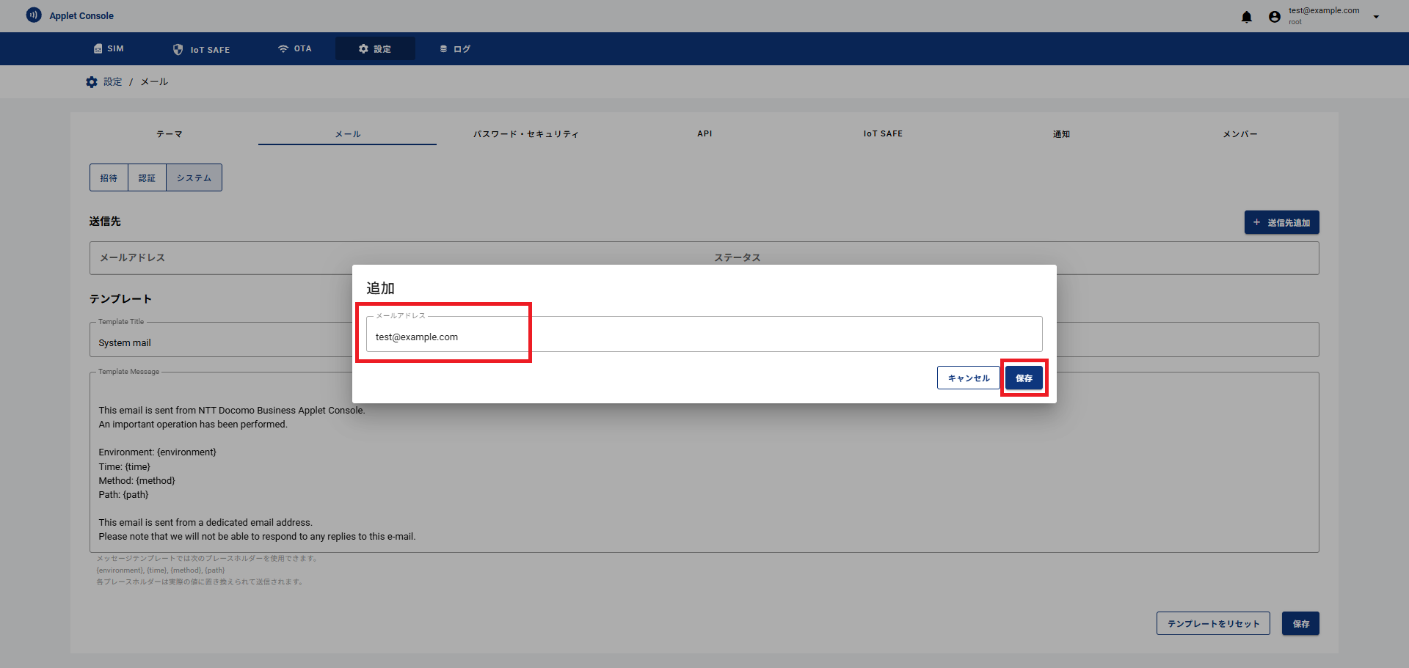Click the メールアドレス column header
The height and width of the screenshot is (668, 1409).
click(132, 257)
